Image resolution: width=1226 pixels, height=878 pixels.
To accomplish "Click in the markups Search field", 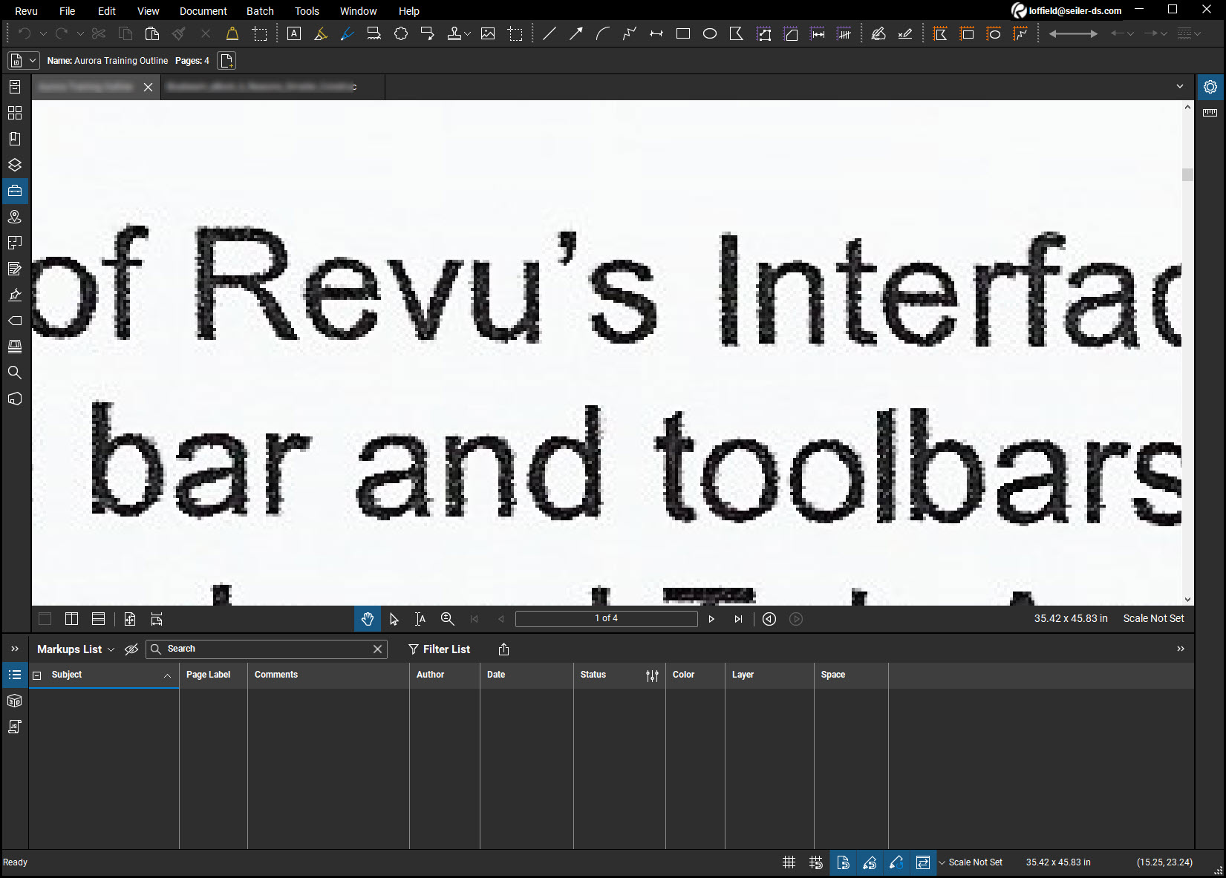I will 266,649.
